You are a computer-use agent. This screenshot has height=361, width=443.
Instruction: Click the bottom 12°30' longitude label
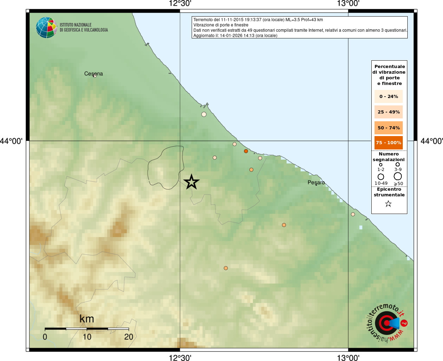180,357
